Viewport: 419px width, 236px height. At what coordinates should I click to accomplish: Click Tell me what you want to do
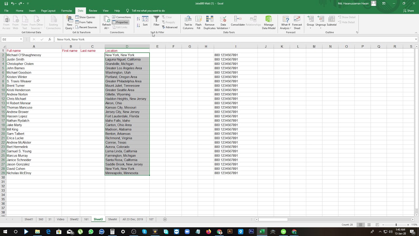pyautogui.click(x=148, y=11)
